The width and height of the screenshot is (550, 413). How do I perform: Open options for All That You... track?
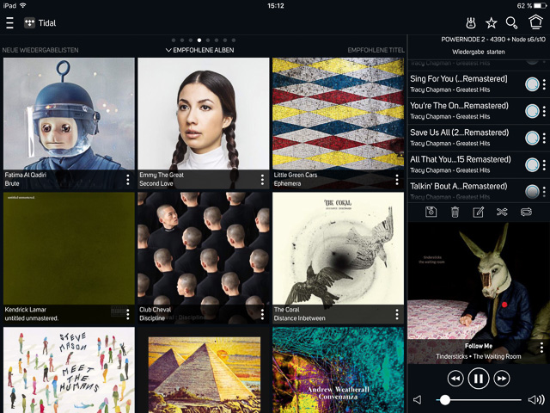pyautogui.click(x=544, y=165)
